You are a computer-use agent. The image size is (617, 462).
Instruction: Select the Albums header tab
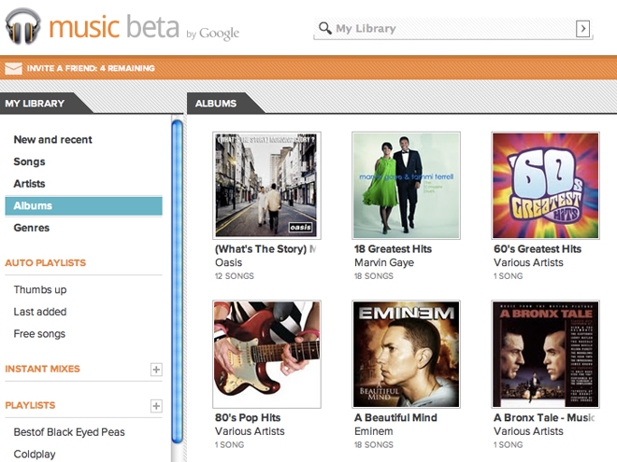(216, 104)
